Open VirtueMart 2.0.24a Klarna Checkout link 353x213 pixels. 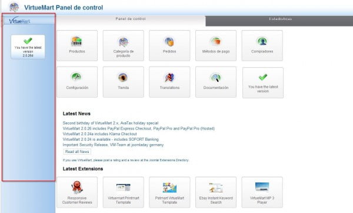coord(100,134)
